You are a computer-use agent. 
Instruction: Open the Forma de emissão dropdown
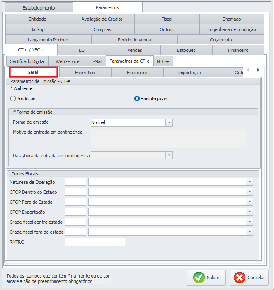click(169, 122)
